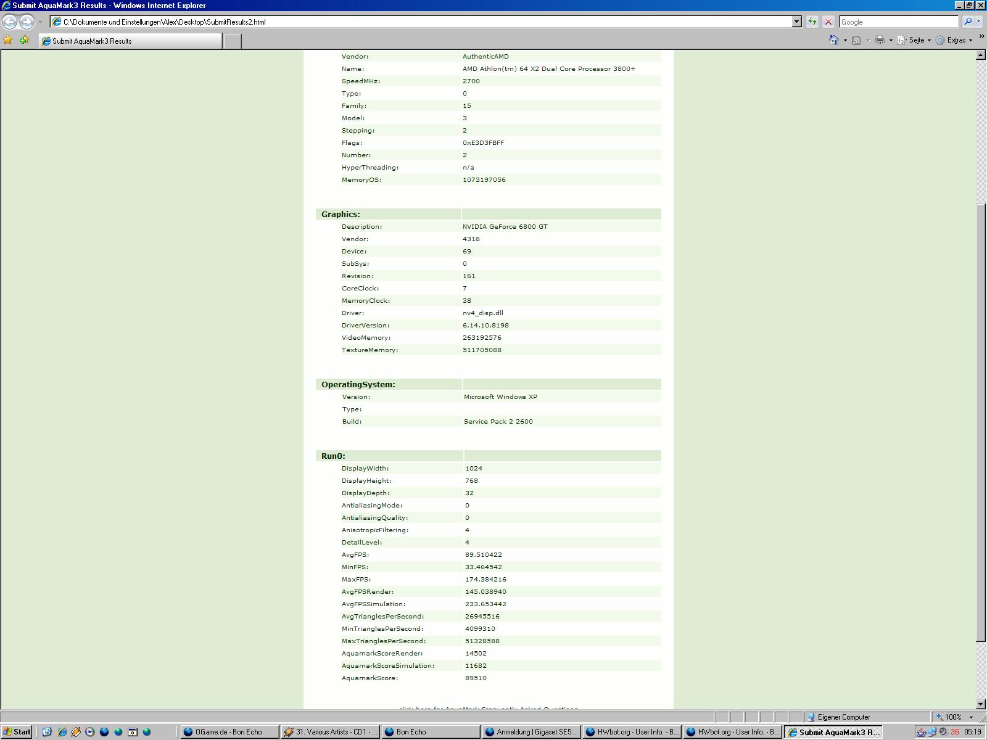Click the green Refresh arrows icon
The height and width of the screenshot is (740, 987).
tap(812, 22)
